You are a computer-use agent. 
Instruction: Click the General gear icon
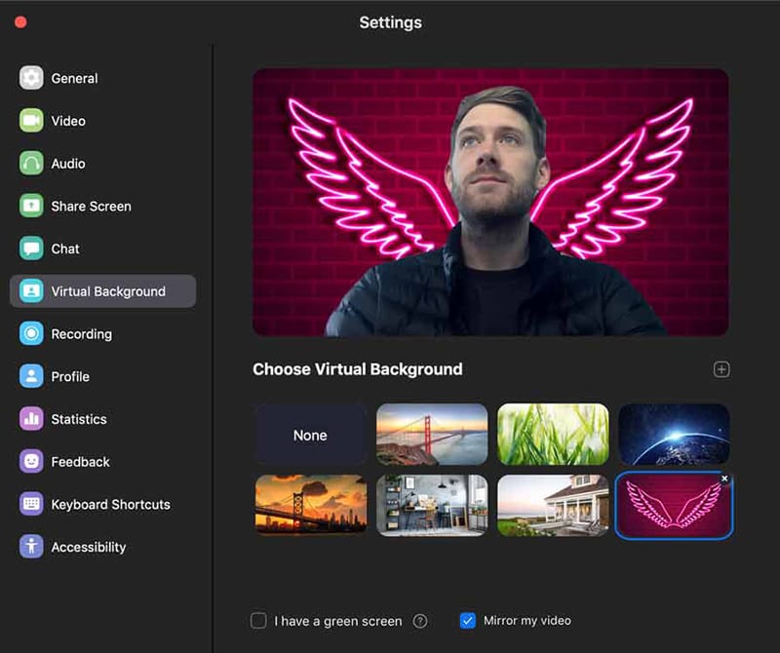[x=31, y=78]
